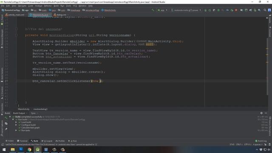Click the MainActivity editor breadcrumb
The image size is (272, 153).
pyautogui.click(x=24, y=109)
